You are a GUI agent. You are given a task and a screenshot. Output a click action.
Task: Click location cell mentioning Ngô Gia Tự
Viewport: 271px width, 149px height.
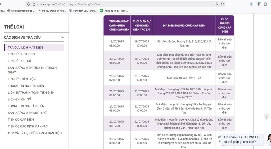184,109
